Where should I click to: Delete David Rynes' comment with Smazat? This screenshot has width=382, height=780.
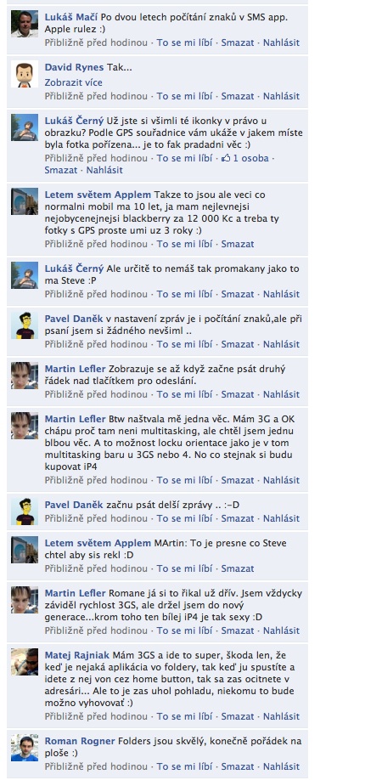point(238,97)
